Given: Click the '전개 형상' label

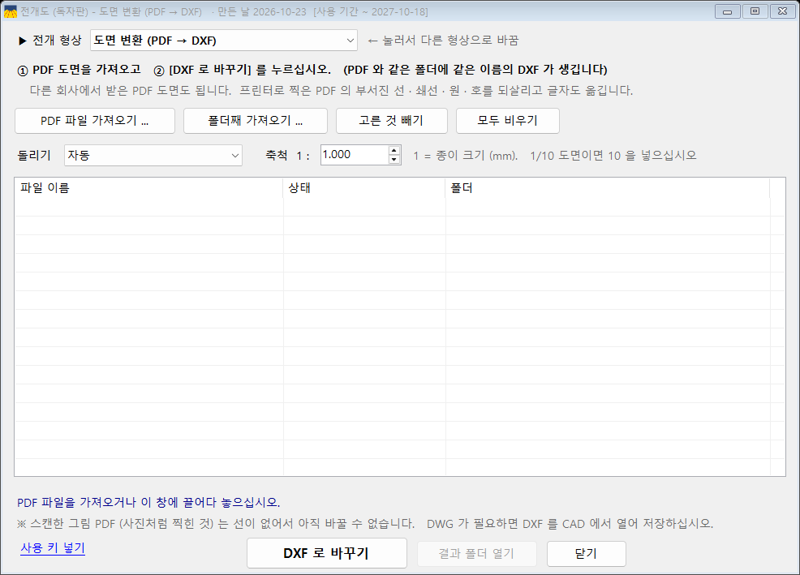Looking at the screenshot, I should point(57,41).
